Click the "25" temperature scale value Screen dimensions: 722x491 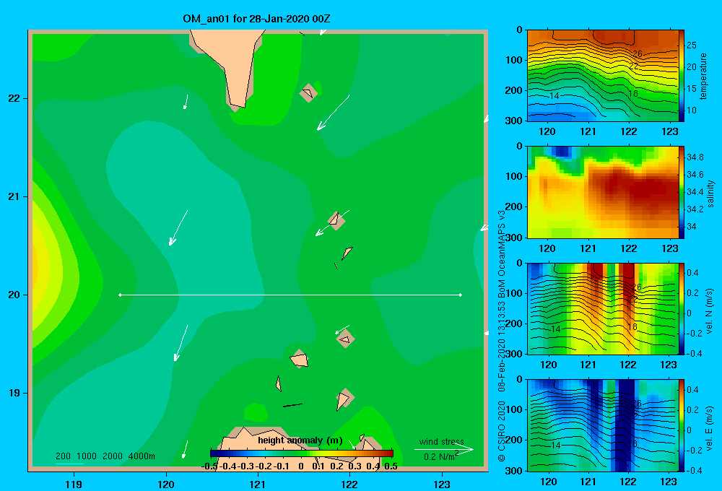tap(692, 45)
